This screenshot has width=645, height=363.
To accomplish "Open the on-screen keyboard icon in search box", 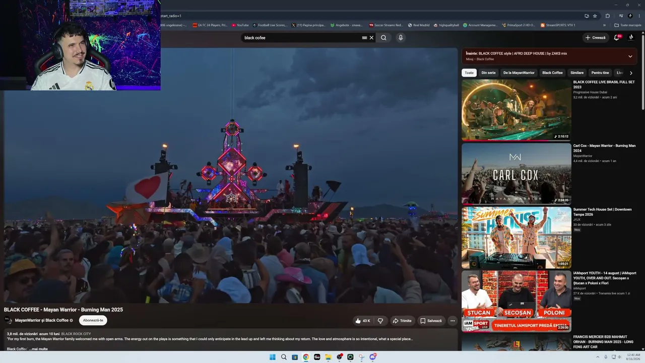I will (x=364, y=38).
